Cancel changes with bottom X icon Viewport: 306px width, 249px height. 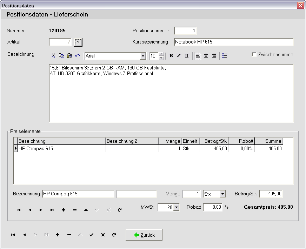pos(103,235)
